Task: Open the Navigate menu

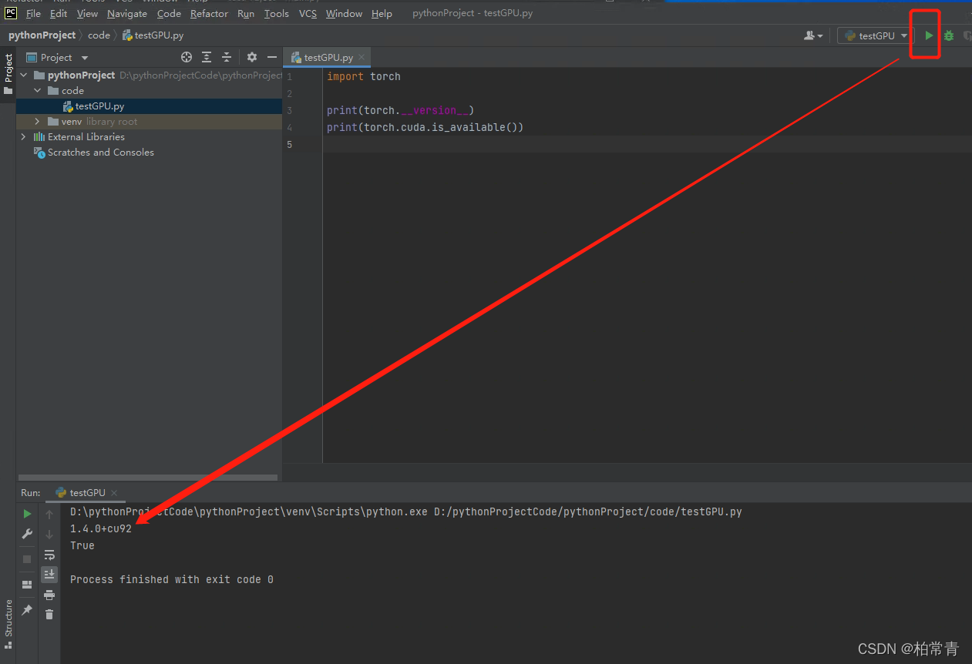Action: point(129,14)
